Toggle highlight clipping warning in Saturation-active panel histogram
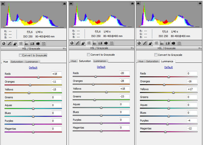203x145 pixels. (x=132, y=3)
